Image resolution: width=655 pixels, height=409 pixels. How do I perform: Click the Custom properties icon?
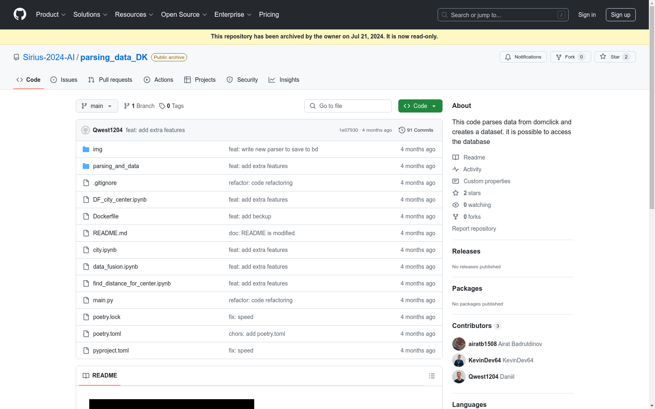click(x=456, y=181)
